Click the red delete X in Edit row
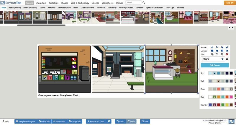The image size is (236, 125). (x=227, y=54)
